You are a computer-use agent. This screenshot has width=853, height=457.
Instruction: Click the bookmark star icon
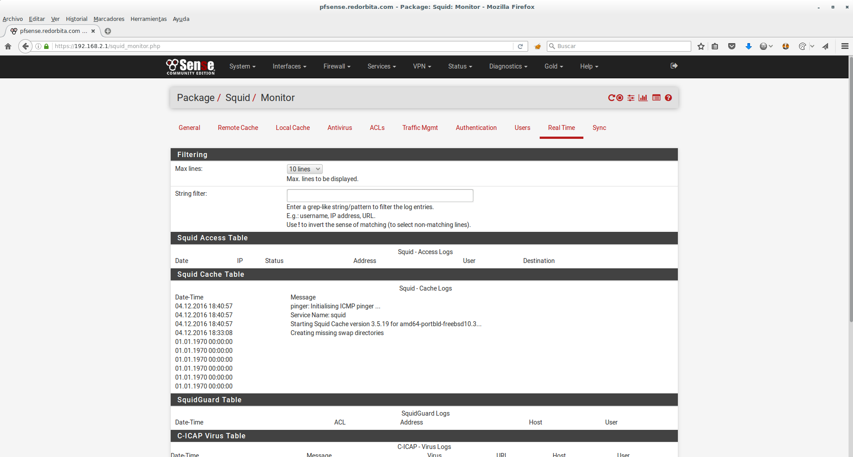pos(701,46)
